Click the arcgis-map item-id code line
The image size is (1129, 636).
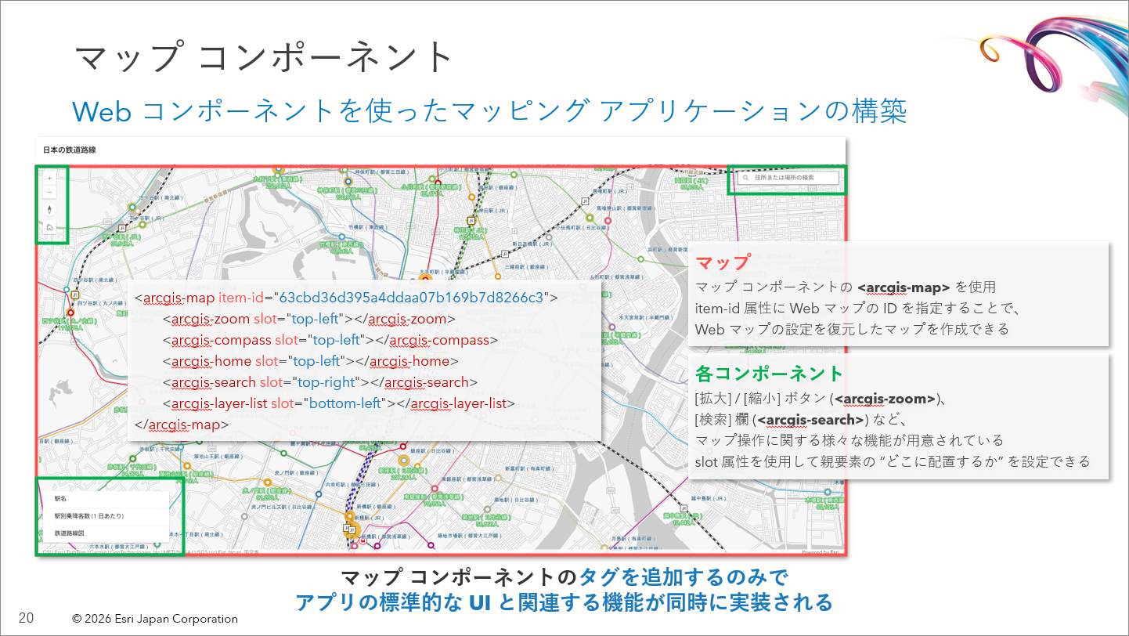pos(346,298)
